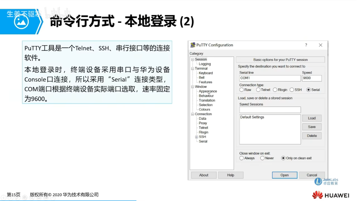
Task: Click the question mark help button in the title bar
Action: point(306,45)
